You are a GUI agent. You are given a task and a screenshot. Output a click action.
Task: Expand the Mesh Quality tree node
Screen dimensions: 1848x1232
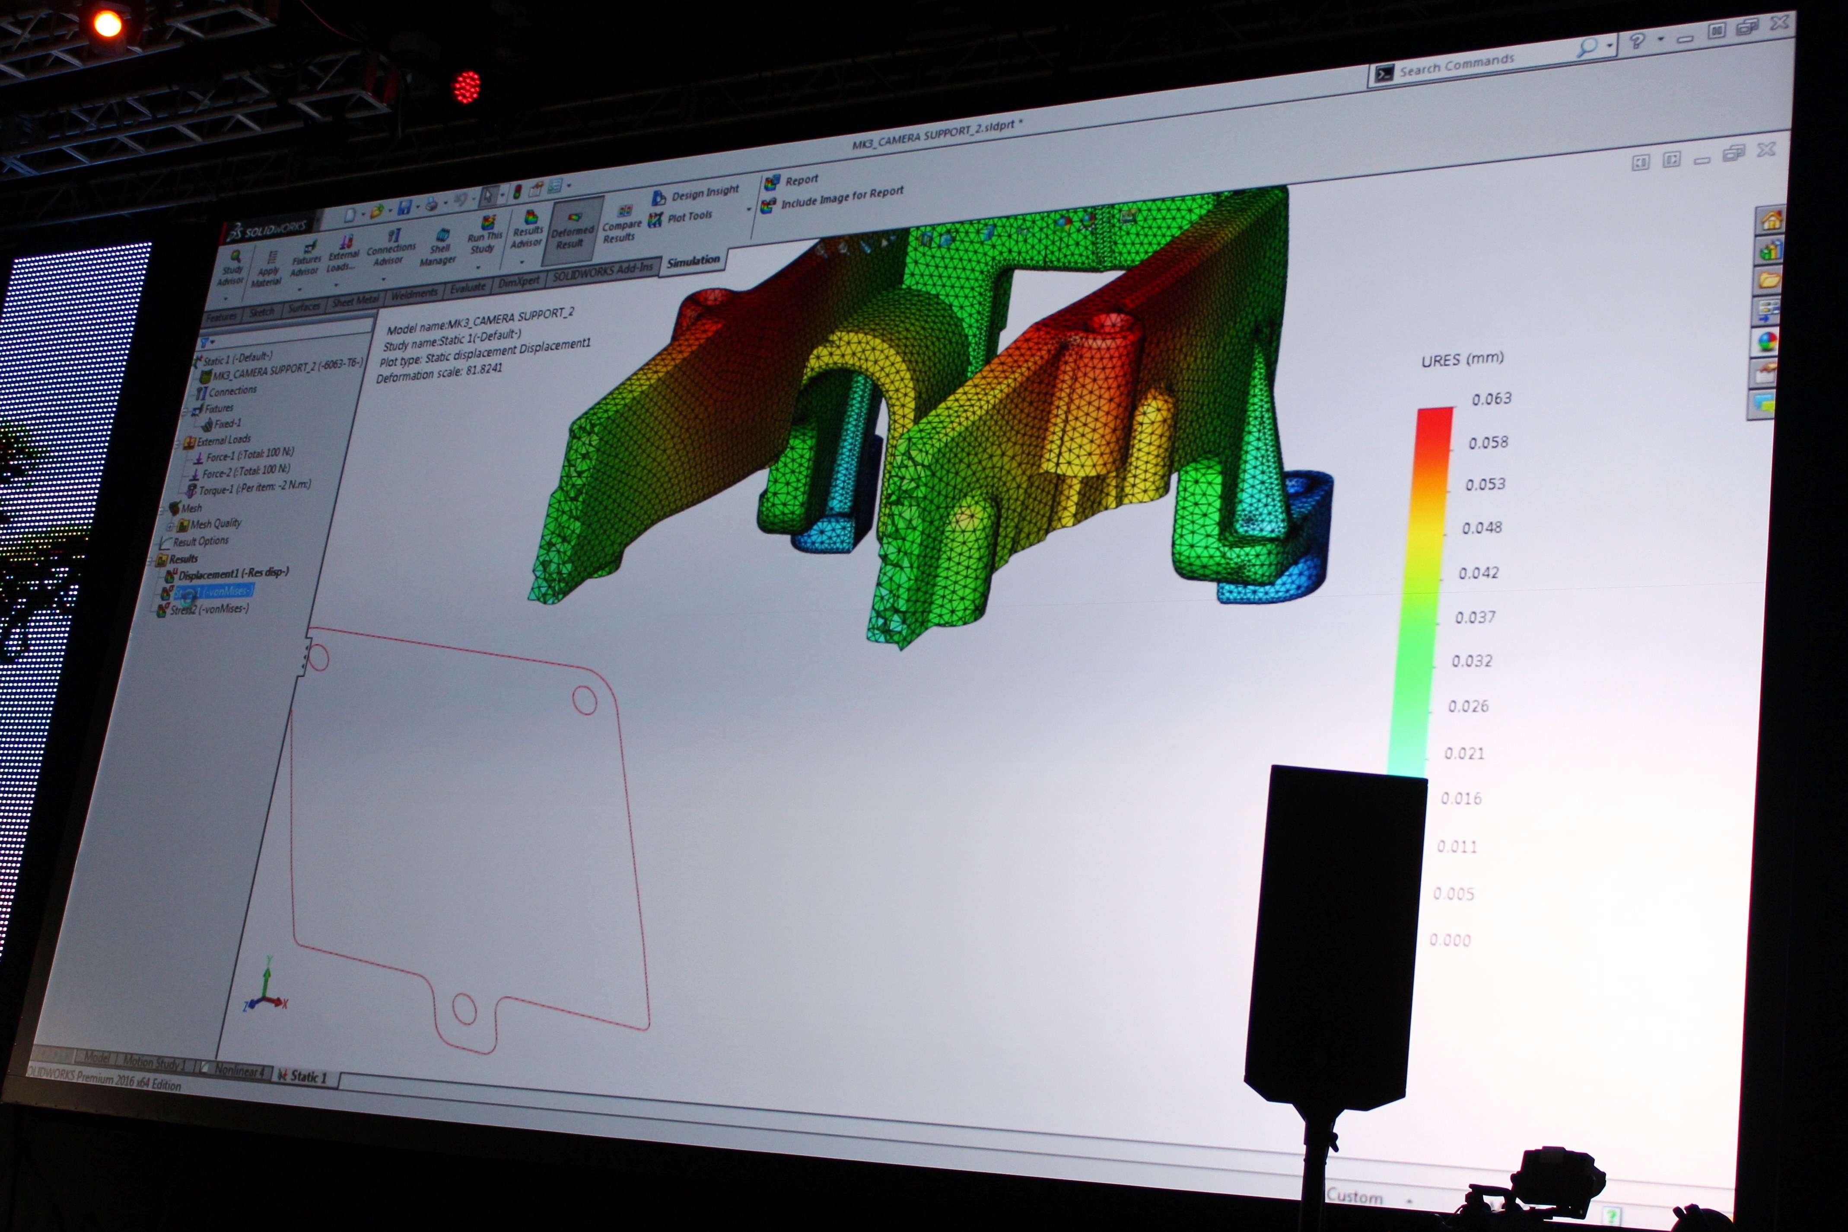pyautogui.click(x=170, y=526)
